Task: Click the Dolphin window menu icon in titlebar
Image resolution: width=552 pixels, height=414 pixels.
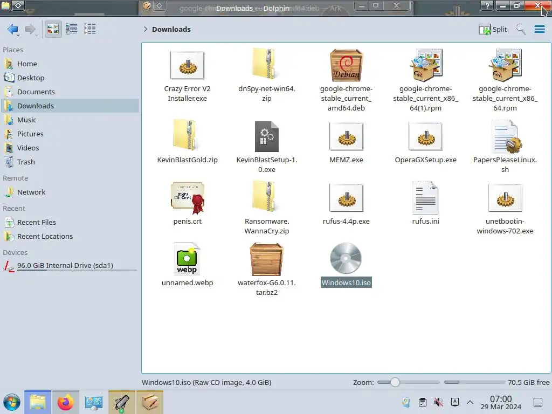Action: [x=5, y=5]
